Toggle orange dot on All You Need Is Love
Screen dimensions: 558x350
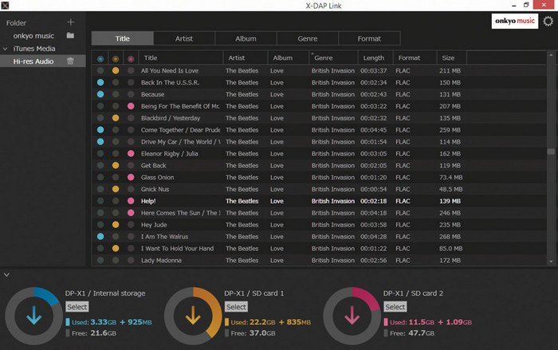(x=116, y=70)
